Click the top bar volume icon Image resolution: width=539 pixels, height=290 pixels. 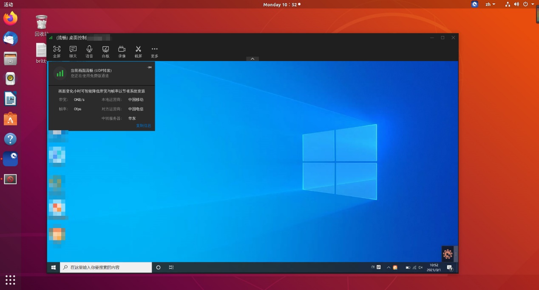coord(516,4)
